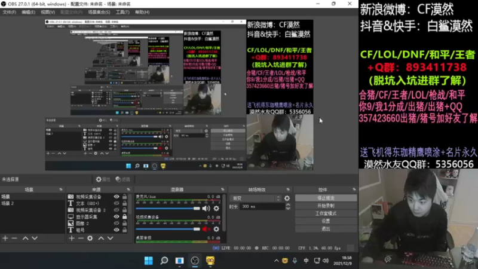Viewport: 478px width, 269px height.
Task: Open the yellow owl app in the taskbar
Action: [x=210, y=261]
